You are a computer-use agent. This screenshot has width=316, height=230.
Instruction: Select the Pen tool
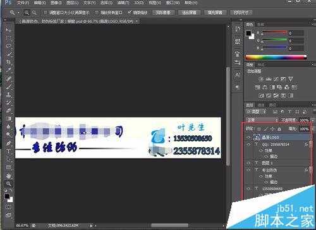point(8,143)
